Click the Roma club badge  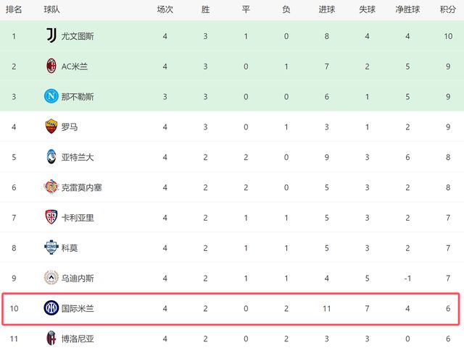(x=50, y=127)
